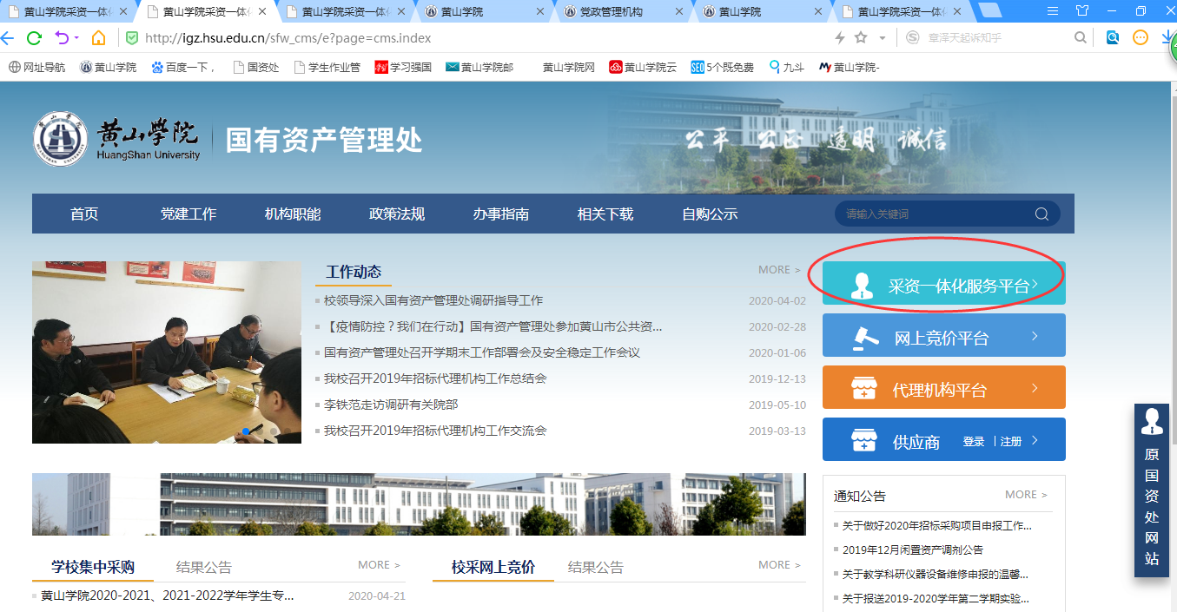Click the browser reload icon

click(x=34, y=38)
